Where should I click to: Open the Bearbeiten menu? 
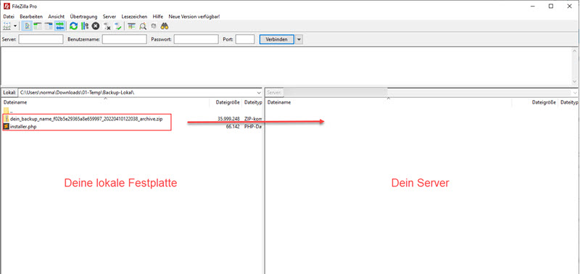[x=31, y=17]
